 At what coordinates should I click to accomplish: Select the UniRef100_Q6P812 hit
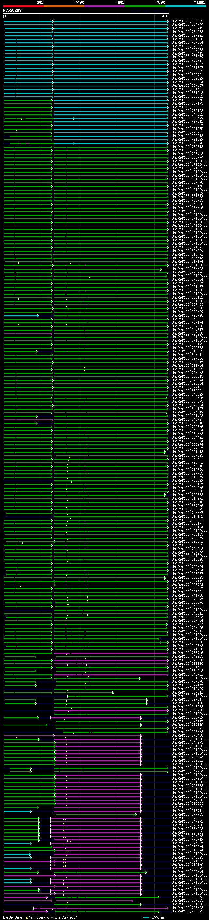click(x=187, y=147)
